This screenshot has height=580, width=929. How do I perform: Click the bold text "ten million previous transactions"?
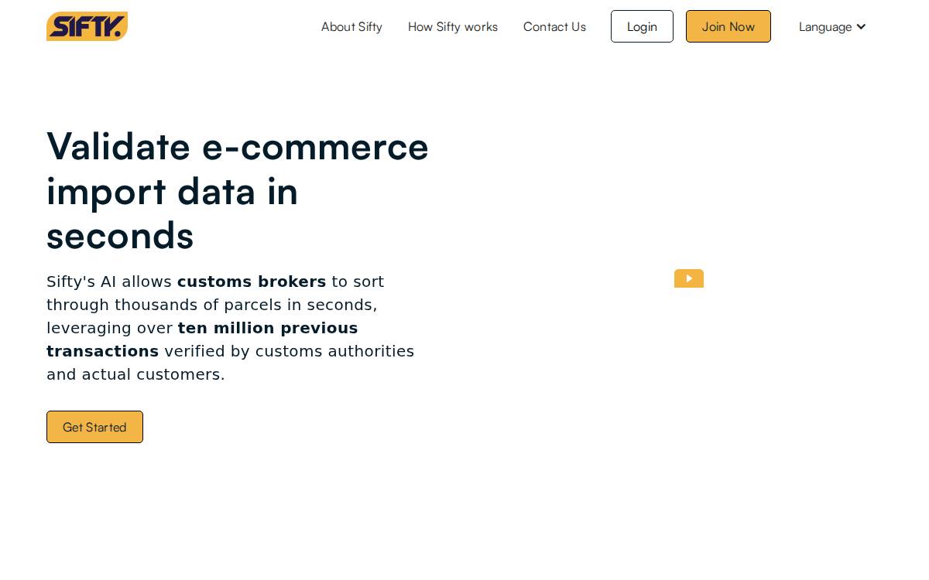[x=202, y=339]
